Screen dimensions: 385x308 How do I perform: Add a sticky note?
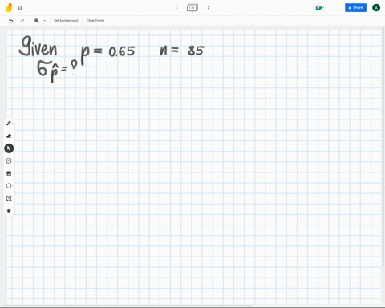click(x=9, y=160)
